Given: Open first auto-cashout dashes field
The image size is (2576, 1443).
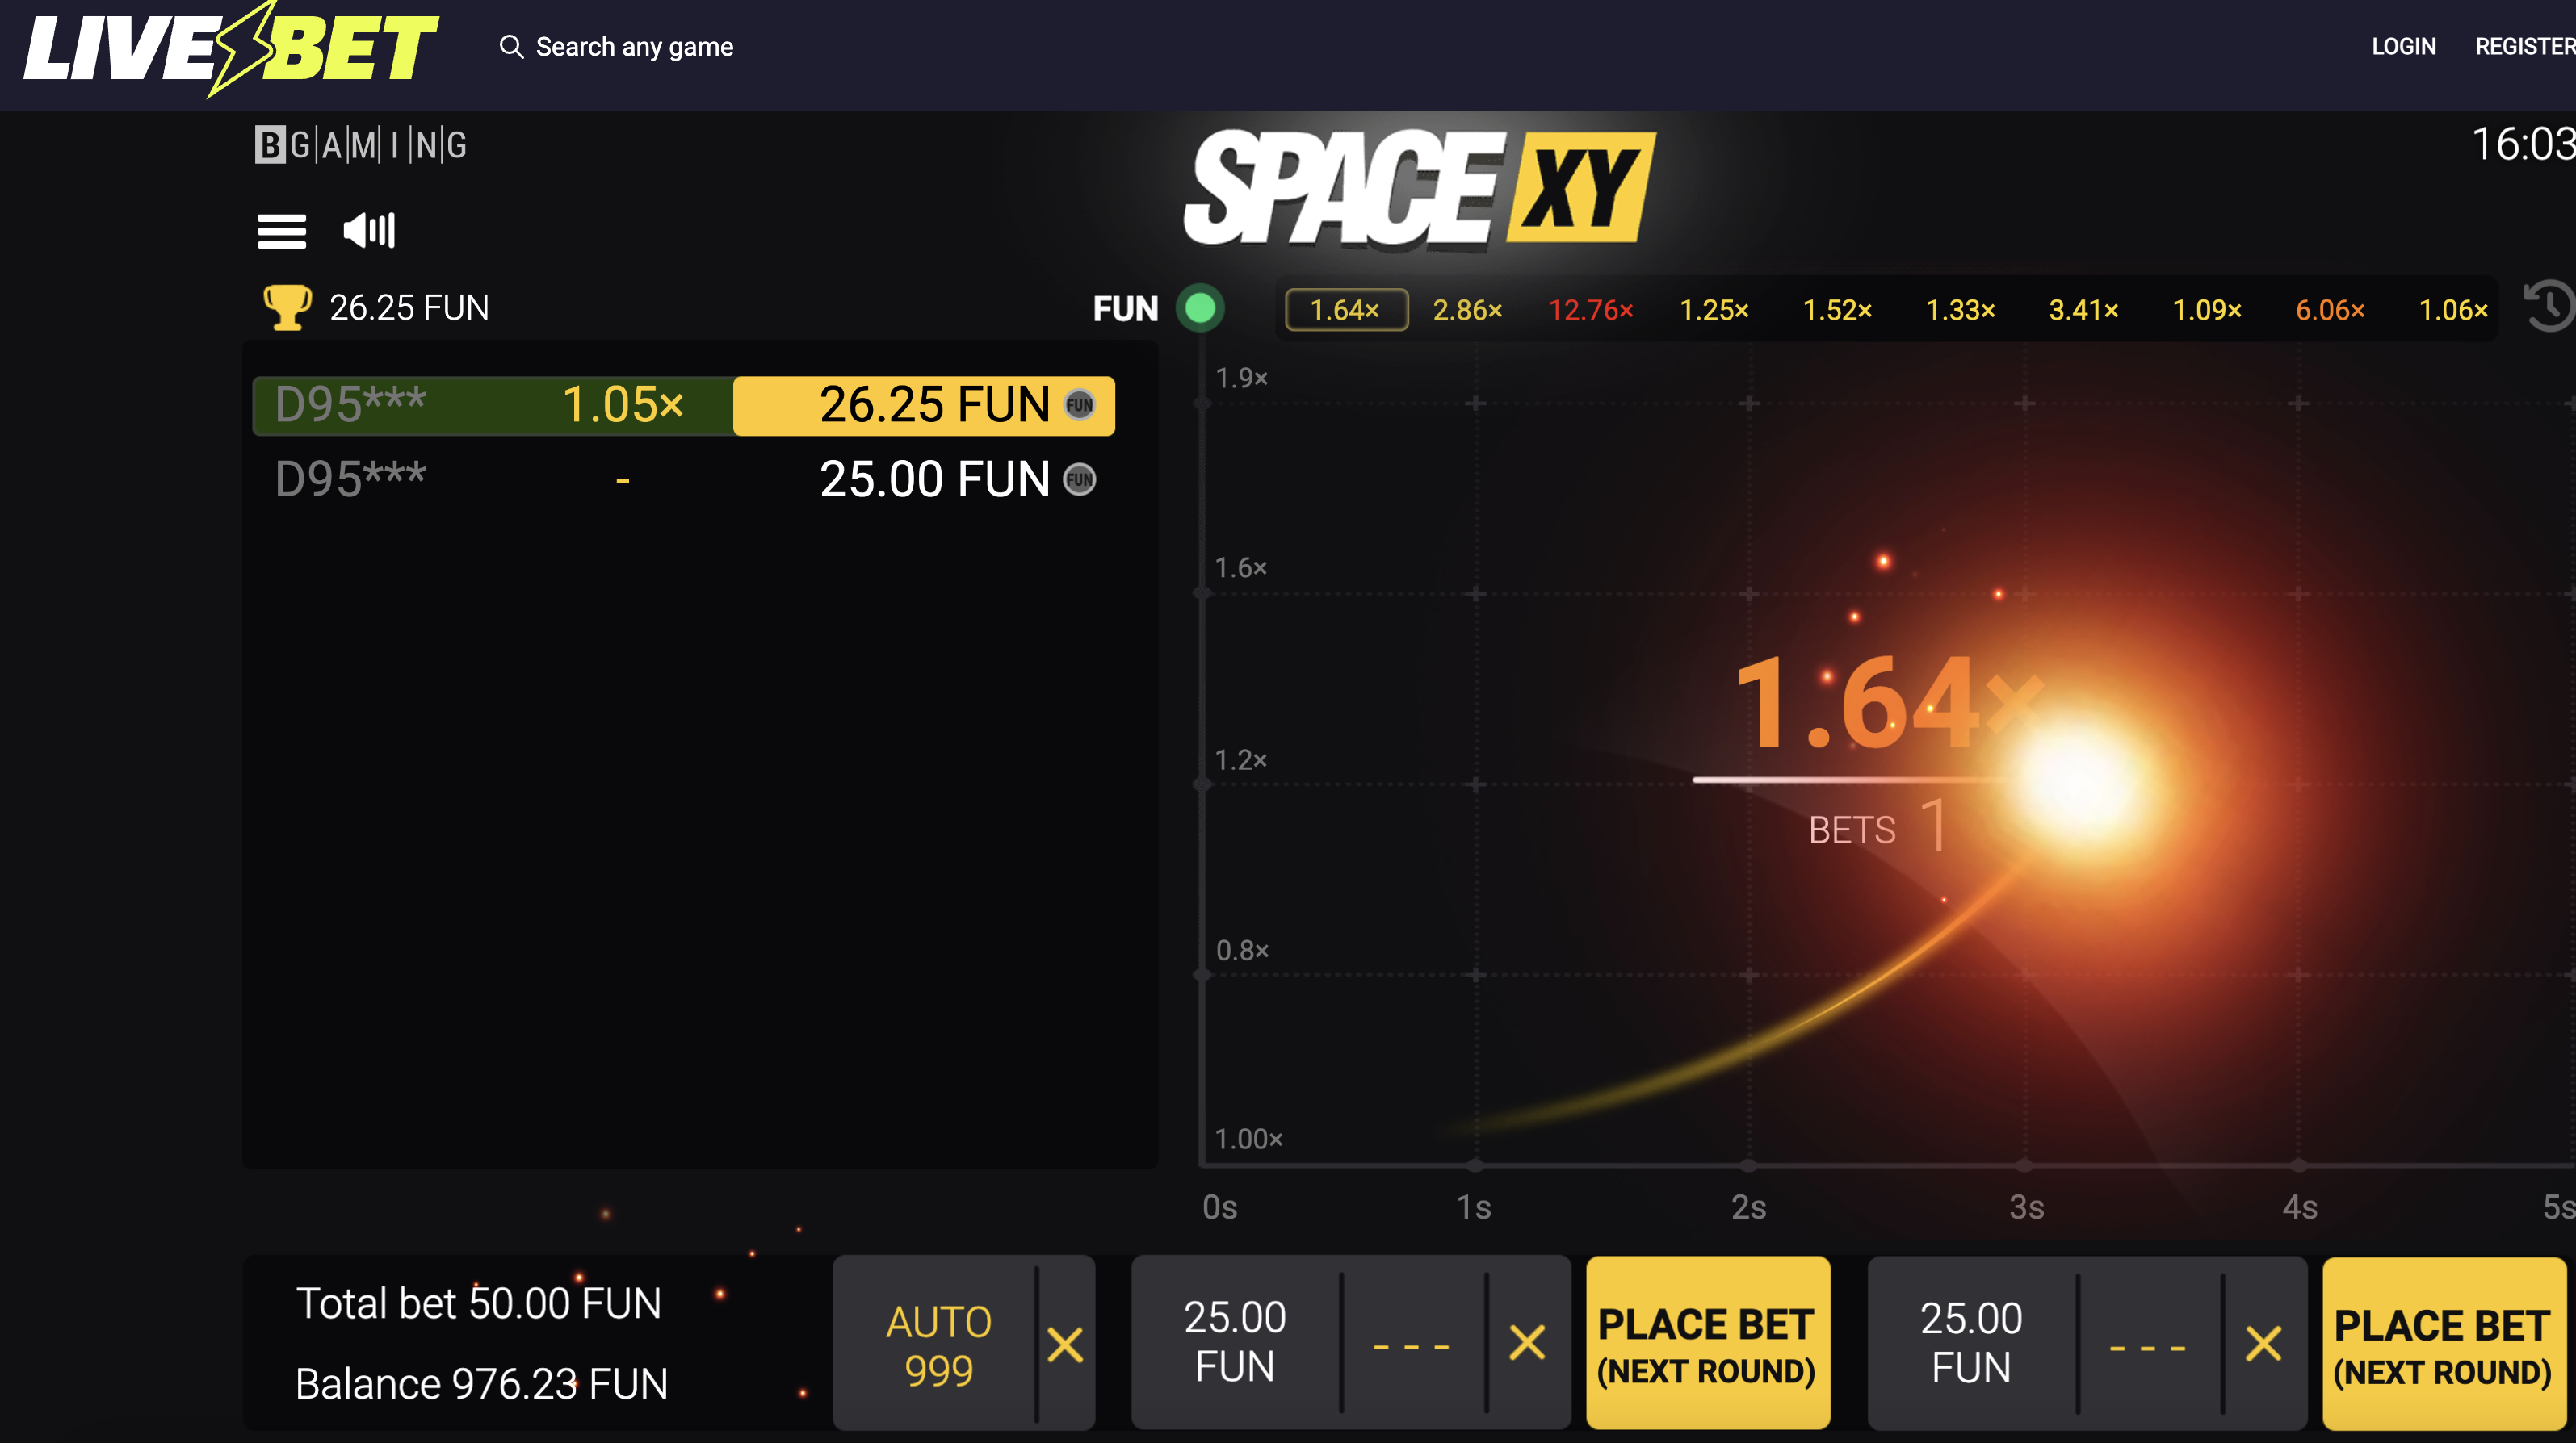Looking at the screenshot, I should pos(1411,1345).
